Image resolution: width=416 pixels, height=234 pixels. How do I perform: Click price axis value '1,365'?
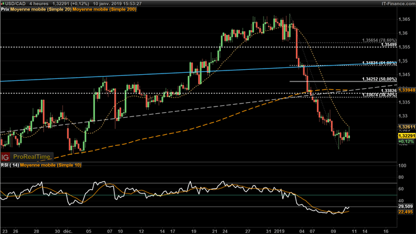pos(404,19)
